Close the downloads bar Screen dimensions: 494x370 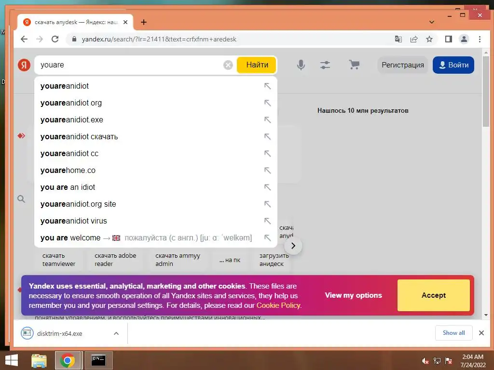[x=481, y=333]
